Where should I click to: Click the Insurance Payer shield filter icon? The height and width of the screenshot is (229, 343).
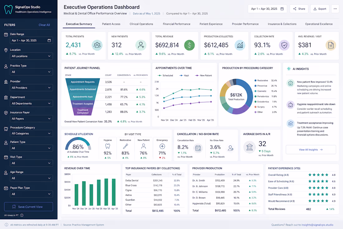point(6,113)
